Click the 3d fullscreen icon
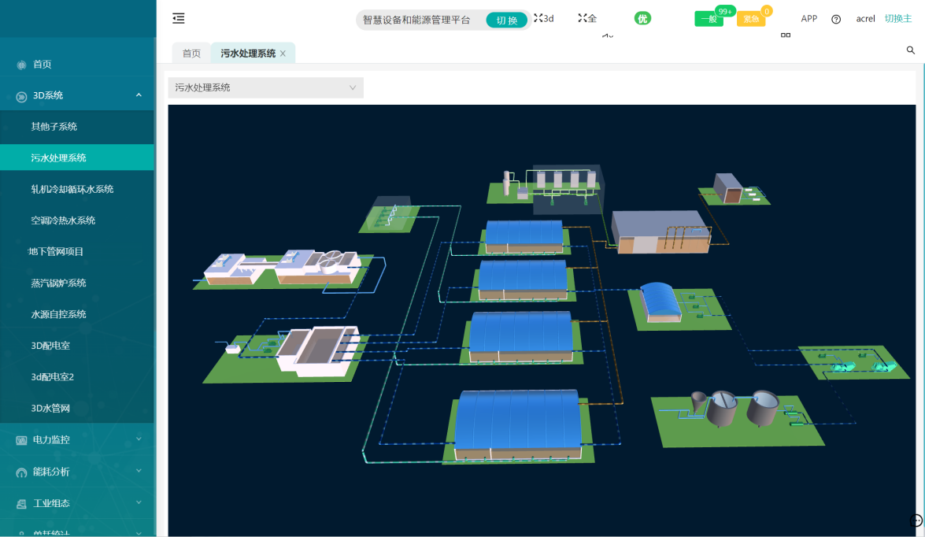This screenshot has width=925, height=537. point(543,18)
